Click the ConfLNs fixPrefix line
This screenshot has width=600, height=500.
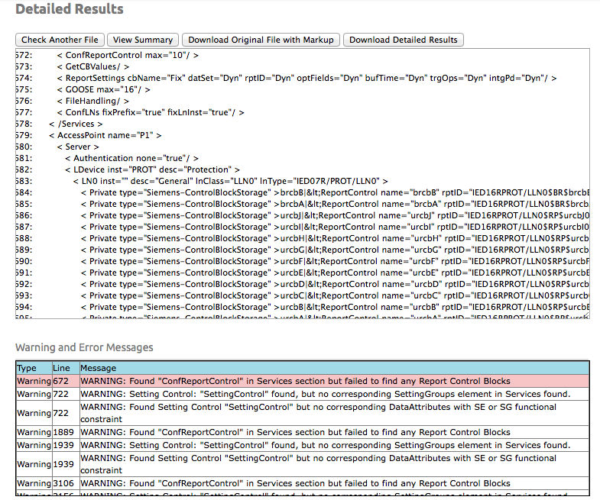pos(151,112)
